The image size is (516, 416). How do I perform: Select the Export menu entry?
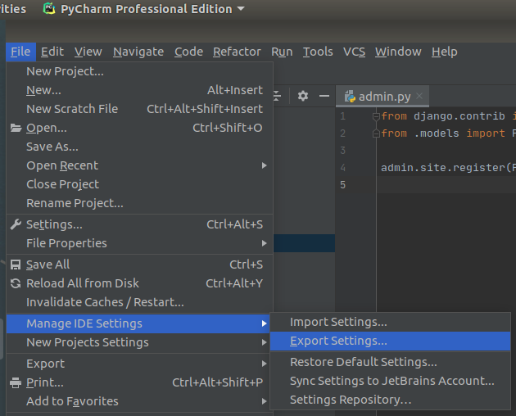tap(138, 364)
